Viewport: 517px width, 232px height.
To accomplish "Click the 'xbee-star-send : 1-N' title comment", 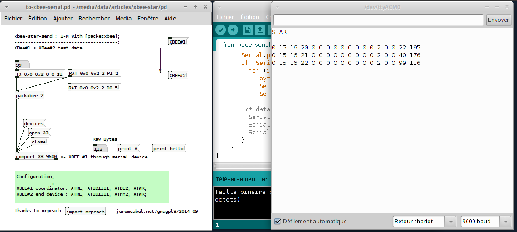I will pos(67,36).
